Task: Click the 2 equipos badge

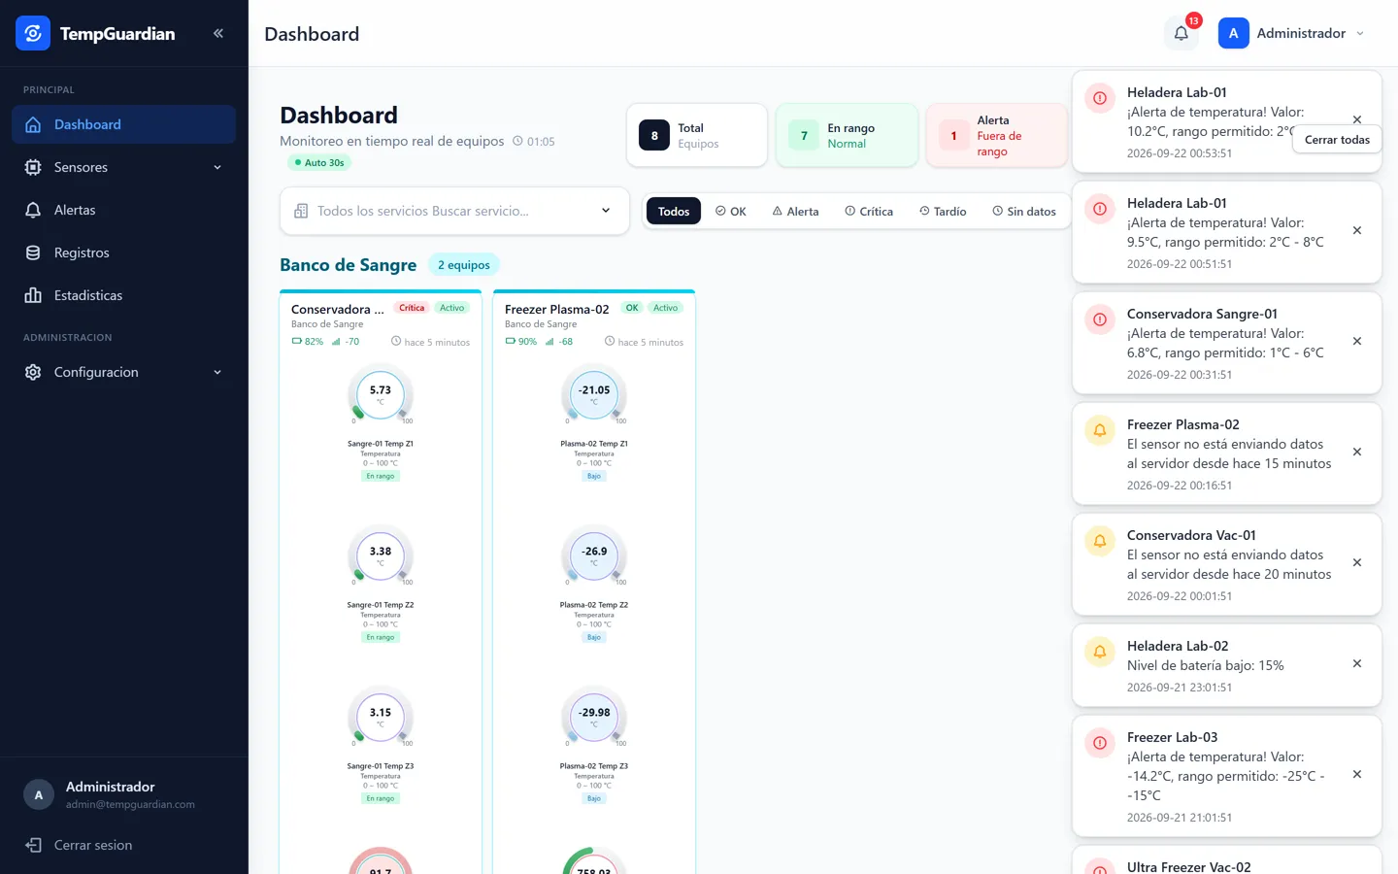Action: coord(463,265)
